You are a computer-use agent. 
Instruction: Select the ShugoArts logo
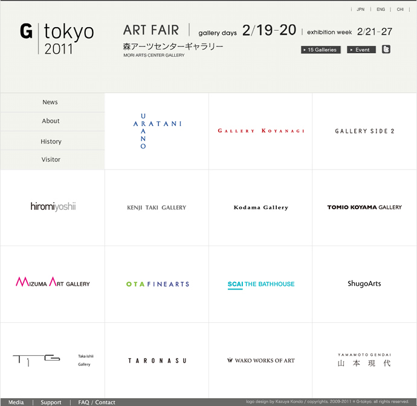pos(364,284)
